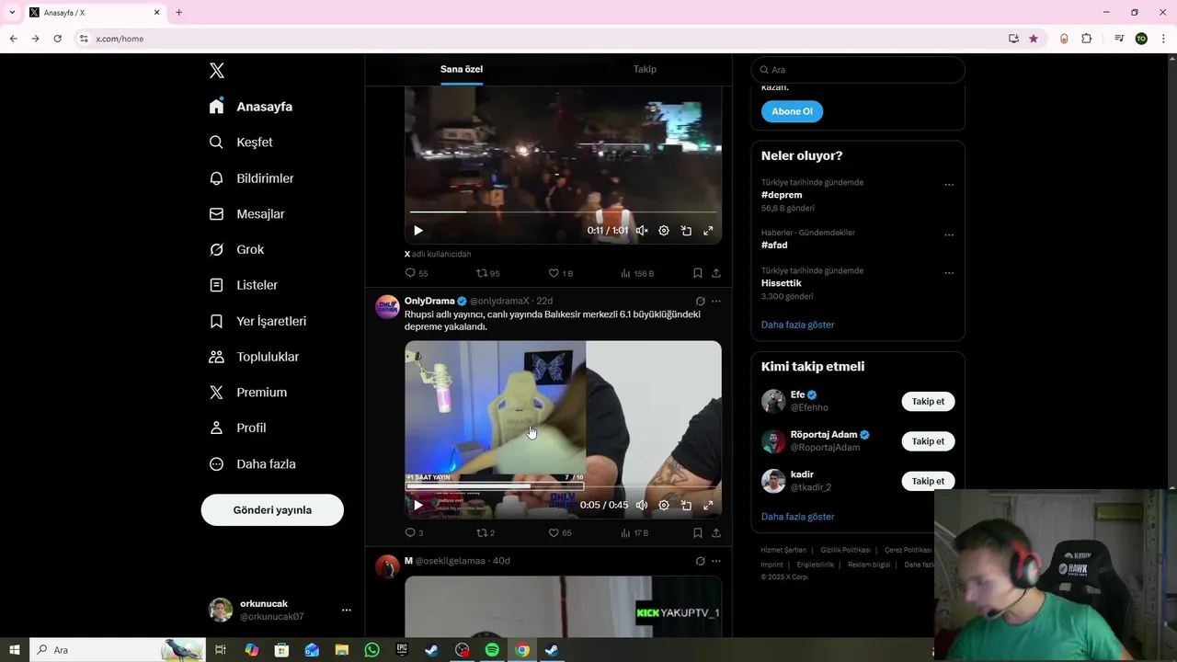Click the X logo in sidebar

[x=216, y=71]
